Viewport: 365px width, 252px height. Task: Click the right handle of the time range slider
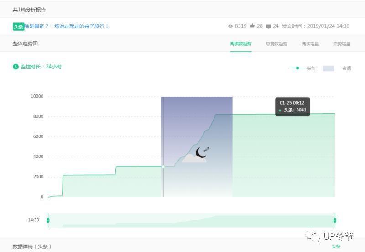point(335,220)
